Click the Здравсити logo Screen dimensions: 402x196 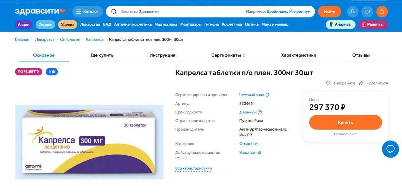[x=40, y=12]
